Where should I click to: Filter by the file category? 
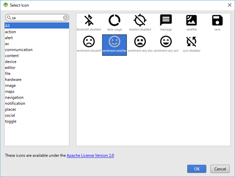37,73
